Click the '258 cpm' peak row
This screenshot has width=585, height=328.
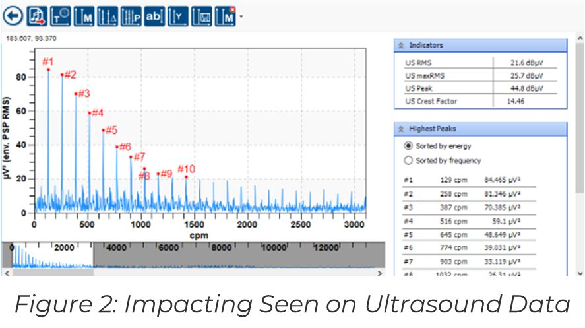coord(470,193)
